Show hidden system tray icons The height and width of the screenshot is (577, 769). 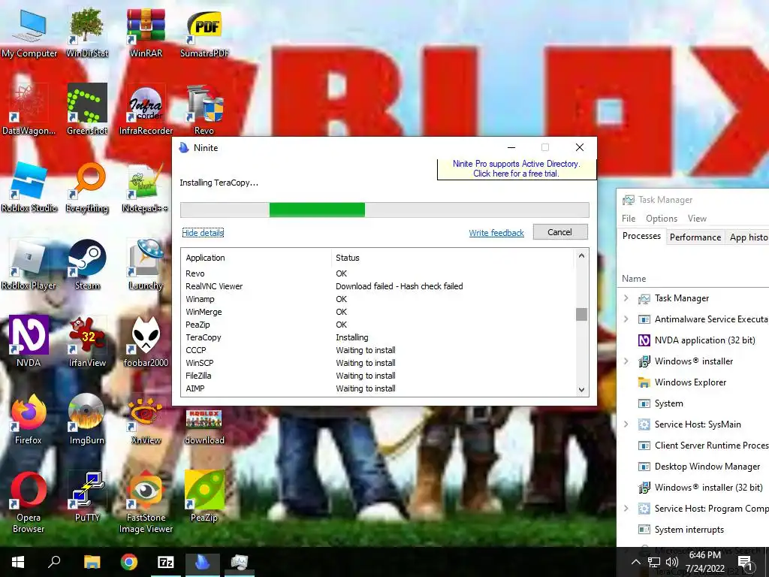click(x=635, y=562)
